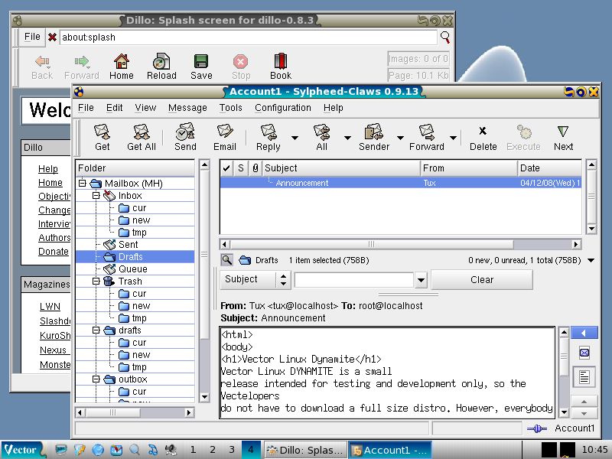Click the Clear search button
The image size is (612, 459).
click(482, 280)
